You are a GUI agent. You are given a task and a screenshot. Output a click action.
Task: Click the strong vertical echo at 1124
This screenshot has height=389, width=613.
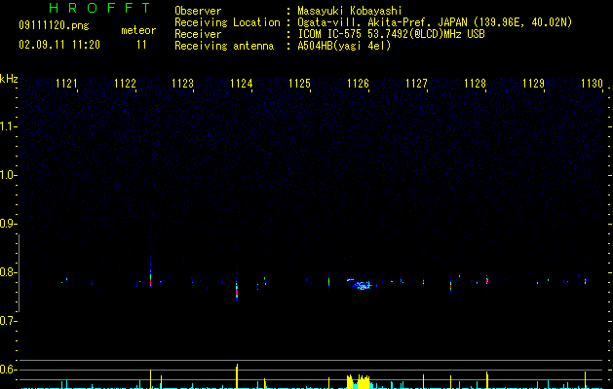point(237,291)
